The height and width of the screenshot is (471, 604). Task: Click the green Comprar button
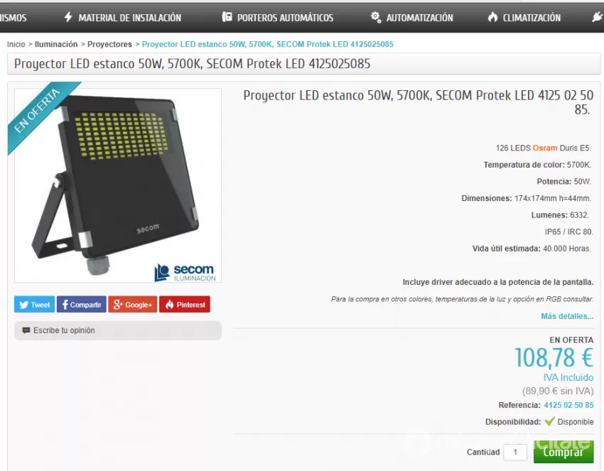563,452
